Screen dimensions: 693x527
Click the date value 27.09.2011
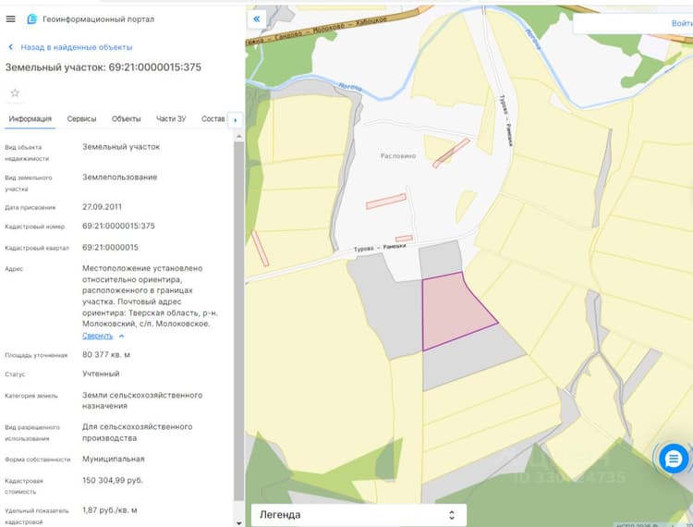tap(102, 207)
